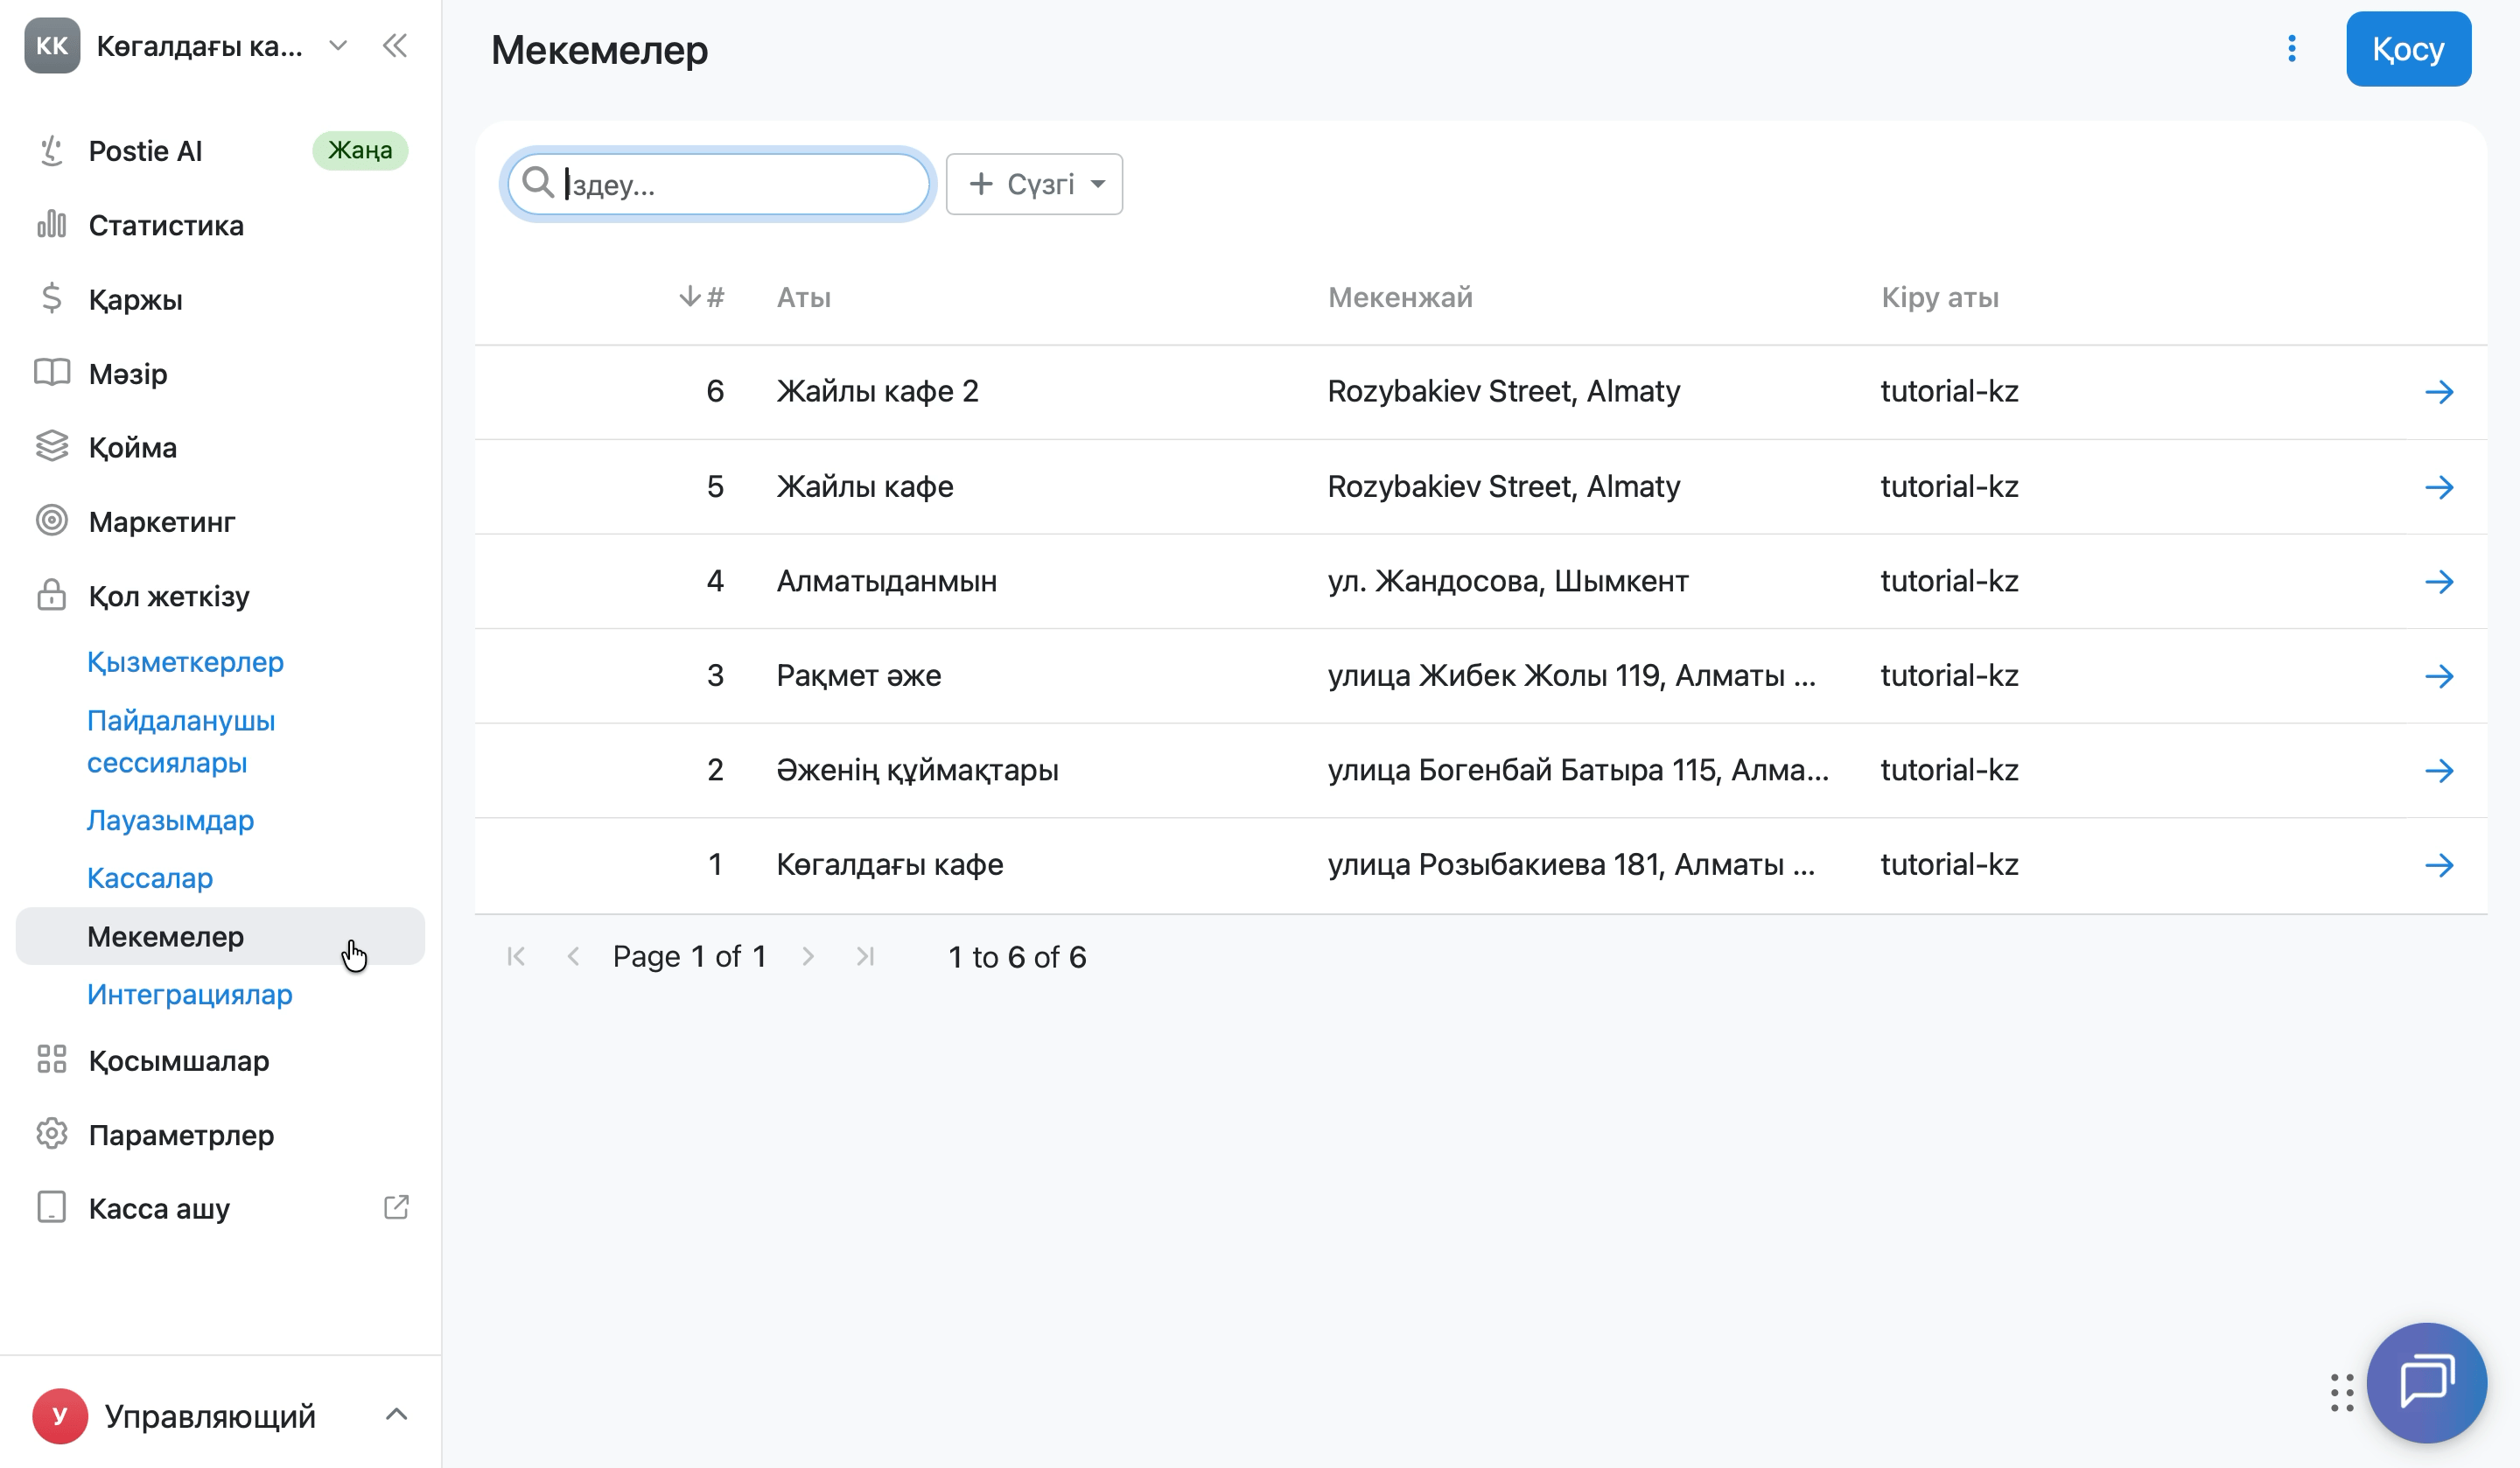Go to Қызметкерлер employees page
Image resolution: width=2520 pixels, height=1468 pixels.
[185, 662]
